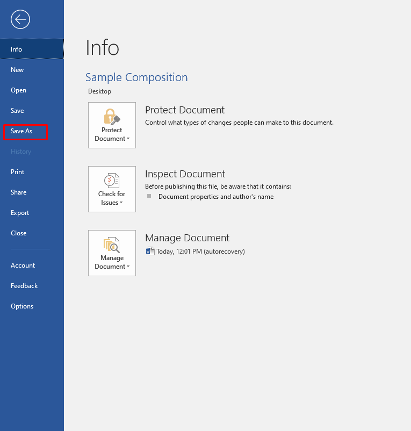Select the Info tab in sidebar
Screen dimensions: 411x431
pyautogui.click(x=32, y=49)
